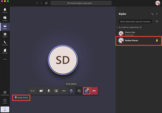Show the meeting conversation chat
The height and width of the screenshot is (113, 162).
pyautogui.click(x=79, y=91)
